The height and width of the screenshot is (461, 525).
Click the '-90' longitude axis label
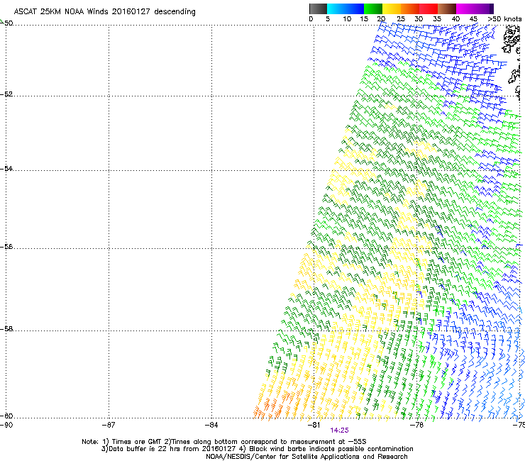pyautogui.click(x=6, y=425)
